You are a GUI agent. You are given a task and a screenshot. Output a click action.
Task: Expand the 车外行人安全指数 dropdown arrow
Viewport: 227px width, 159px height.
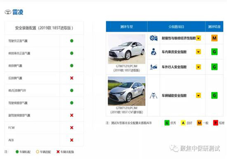[199, 67]
